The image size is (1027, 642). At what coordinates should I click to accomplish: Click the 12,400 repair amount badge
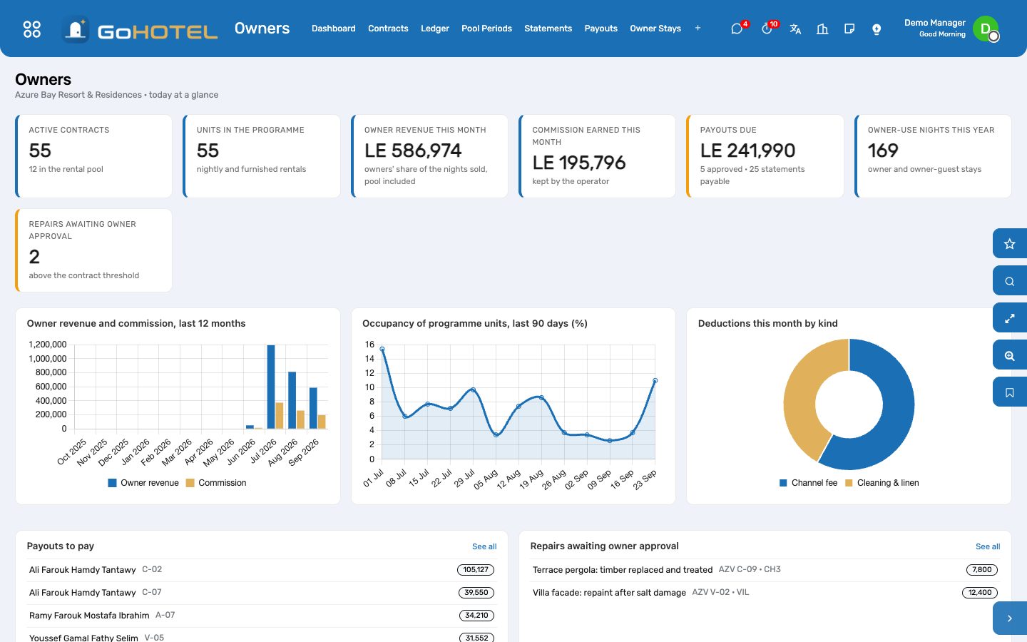(980, 593)
